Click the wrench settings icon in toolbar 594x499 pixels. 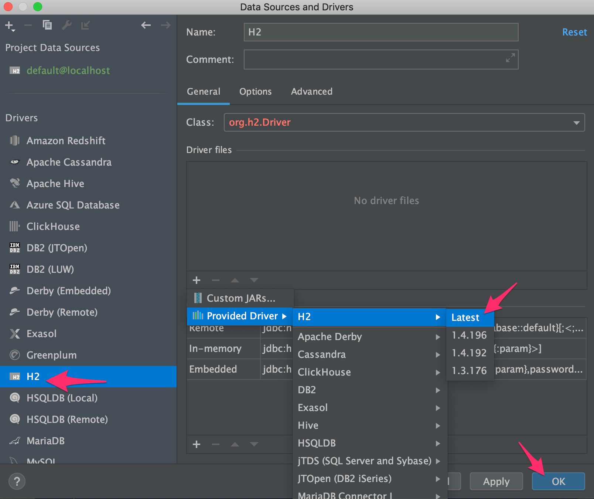click(66, 25)
